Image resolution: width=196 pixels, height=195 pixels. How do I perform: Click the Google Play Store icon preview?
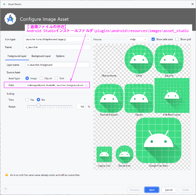click(158, 140)
